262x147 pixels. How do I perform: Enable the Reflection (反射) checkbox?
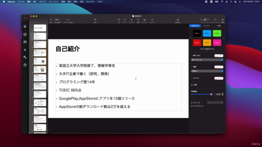point(192,85)
